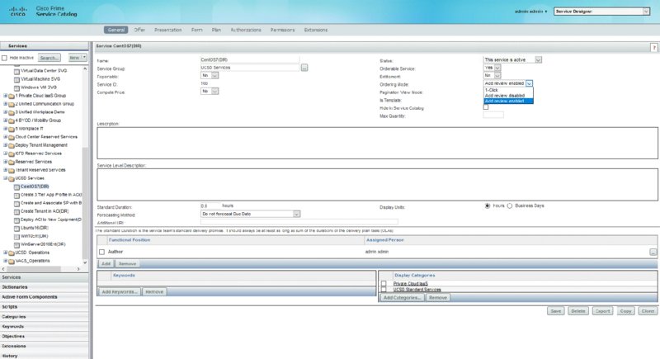
Task: Toggle the Hide Inactive checkbox
Action: 5,58
